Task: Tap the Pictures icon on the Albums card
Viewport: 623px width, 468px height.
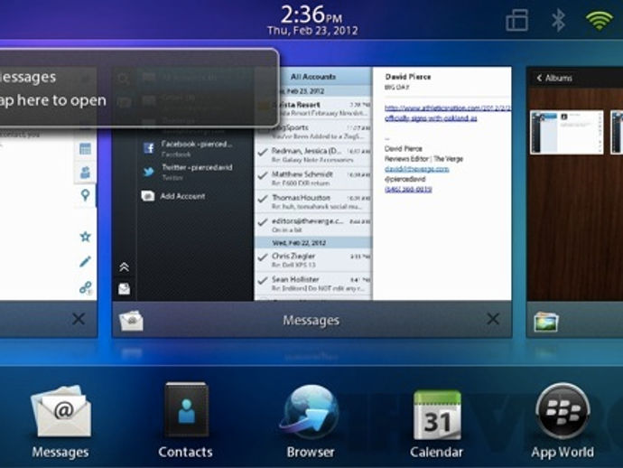Action: [546, 322]
